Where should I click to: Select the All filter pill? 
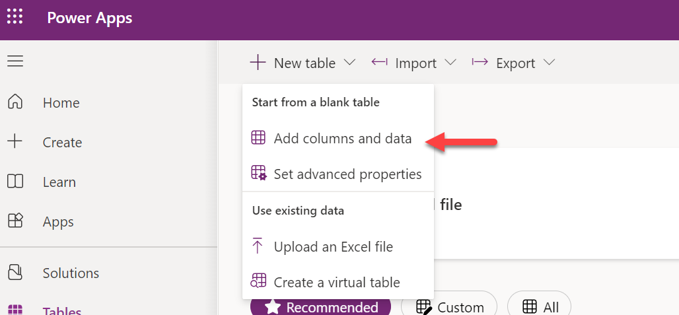point(539,303)
